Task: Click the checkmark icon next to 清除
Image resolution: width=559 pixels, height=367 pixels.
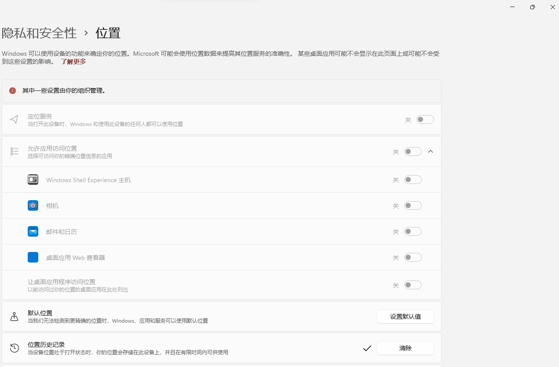Action: tap(367, 348)
